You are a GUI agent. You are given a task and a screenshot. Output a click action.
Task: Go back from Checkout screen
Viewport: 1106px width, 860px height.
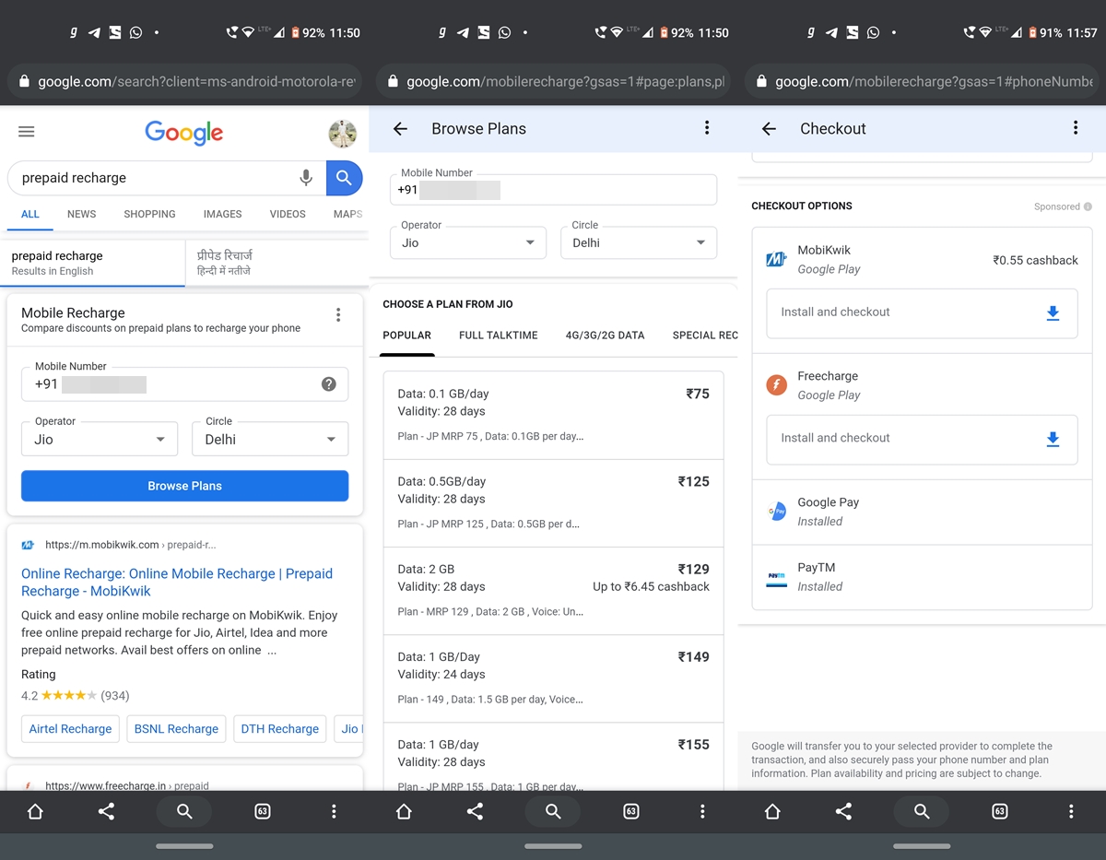pyautogui.click(x=769, y=129)
